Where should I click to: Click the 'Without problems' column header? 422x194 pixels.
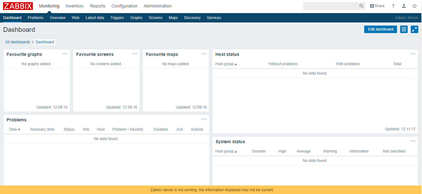pyautogui.click(x=283, y=64)
